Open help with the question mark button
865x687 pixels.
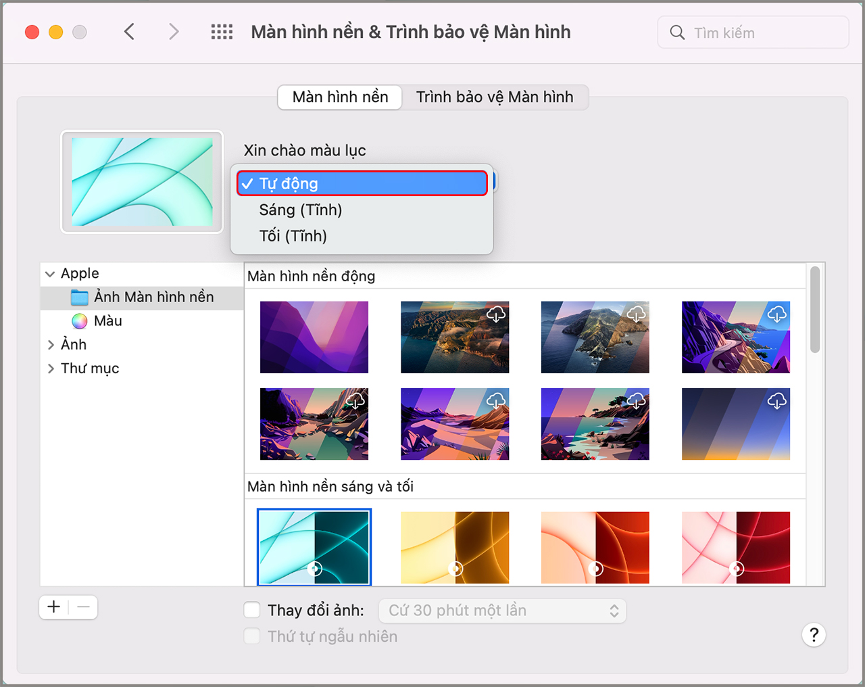[814, 635]
